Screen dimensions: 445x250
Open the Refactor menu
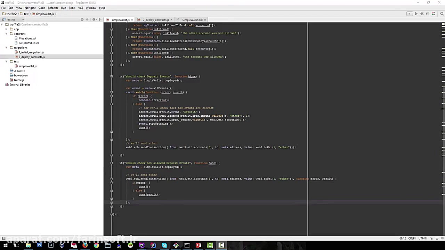tap(53, 8)
